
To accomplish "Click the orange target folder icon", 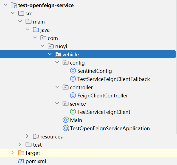I will (x=21, y=153).
